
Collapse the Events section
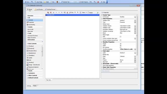coord(27,27)
